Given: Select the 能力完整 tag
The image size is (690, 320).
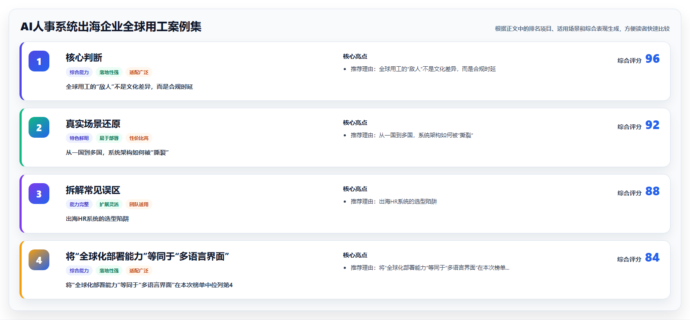Looking at the screenshot, I should (79, 204).
